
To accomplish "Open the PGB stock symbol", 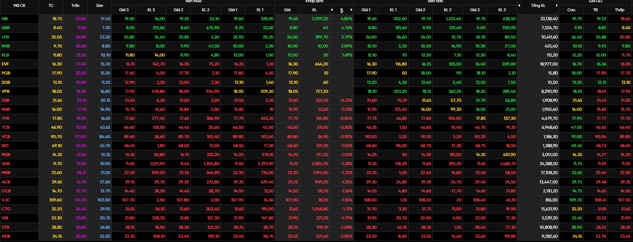I will [6, 73].
